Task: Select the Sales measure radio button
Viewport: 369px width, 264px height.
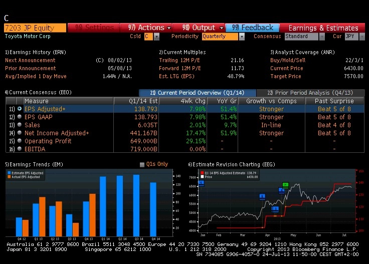Action: point(20,125)
